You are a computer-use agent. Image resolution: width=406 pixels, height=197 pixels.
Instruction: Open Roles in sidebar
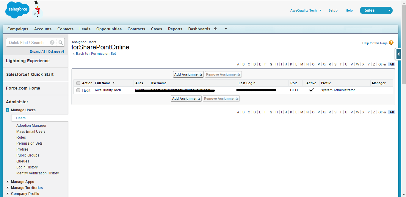[21, 137]
